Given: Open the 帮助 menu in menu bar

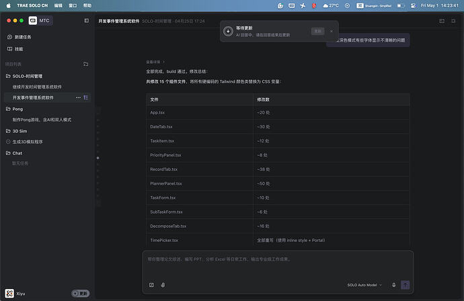Looking at the screenshot, I should pyautogui.click(x=87, y=5).
